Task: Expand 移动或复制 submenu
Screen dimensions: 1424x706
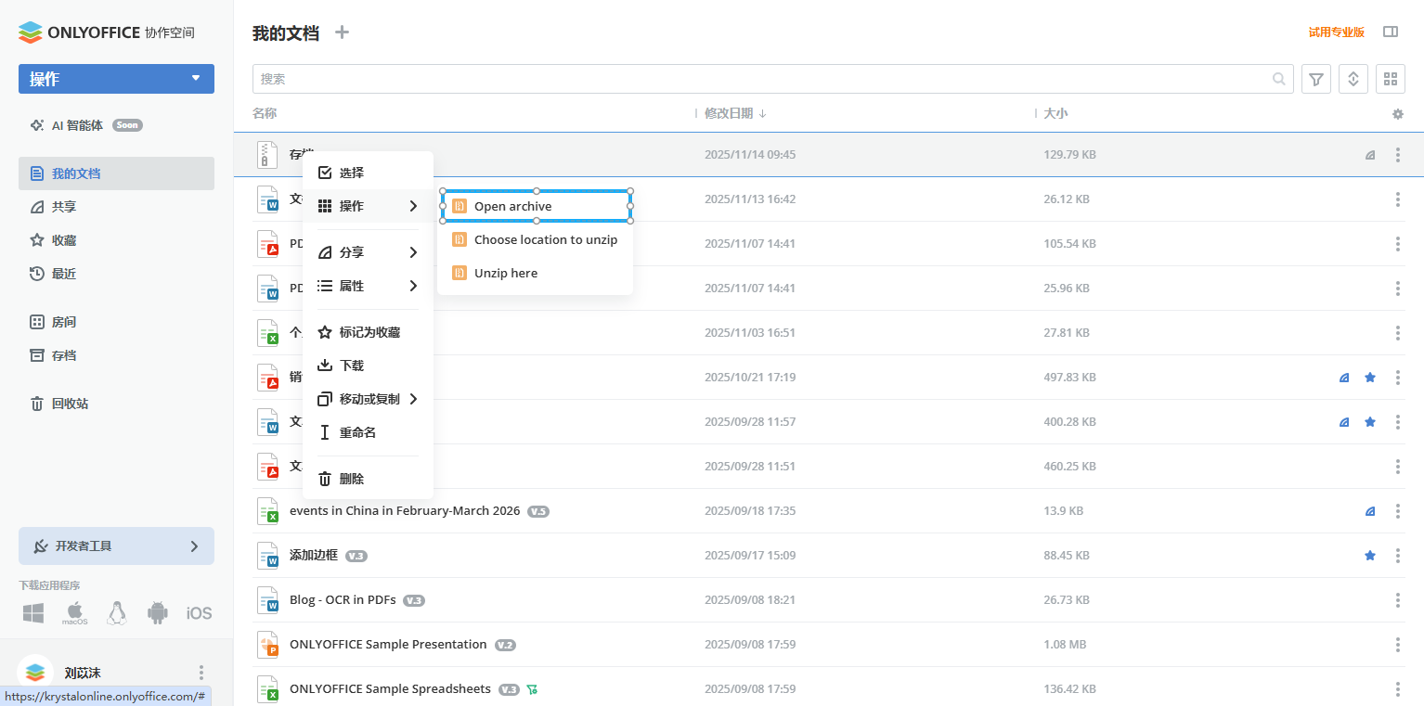Action: click(368, 399)
